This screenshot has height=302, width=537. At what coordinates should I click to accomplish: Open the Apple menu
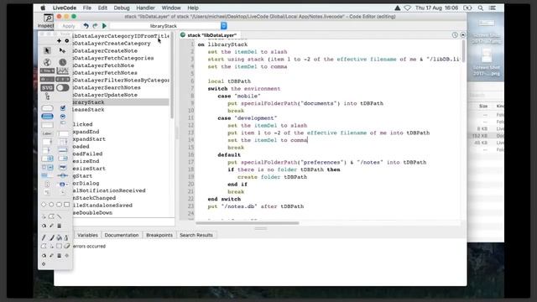43,8
